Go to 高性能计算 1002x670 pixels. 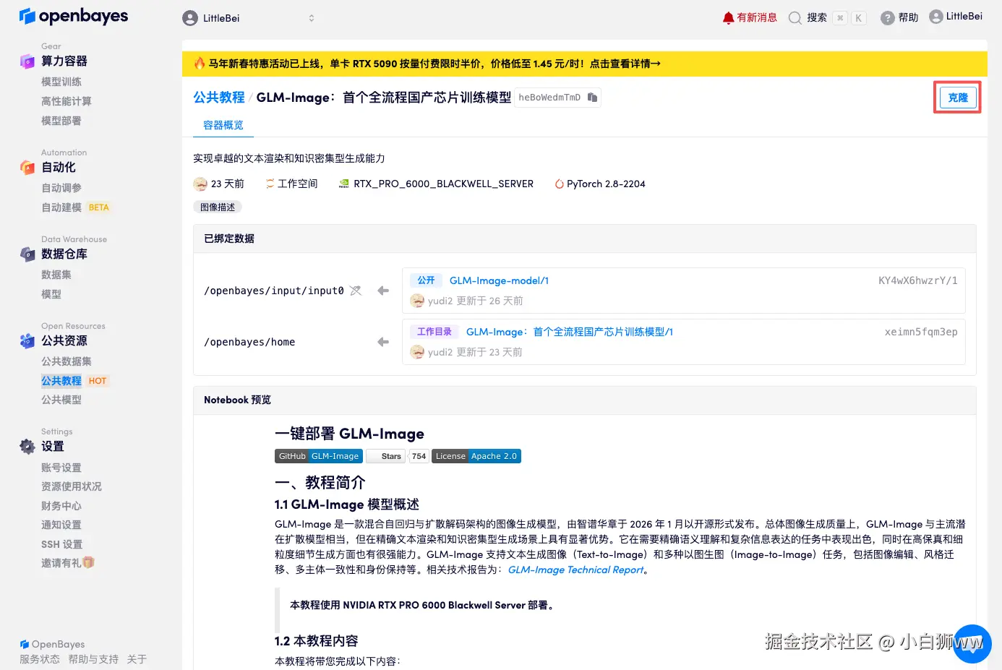(67, 101)
